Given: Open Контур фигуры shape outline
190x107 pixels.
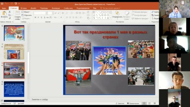Looking at the screenshot, I should click(x=140, y=15).
